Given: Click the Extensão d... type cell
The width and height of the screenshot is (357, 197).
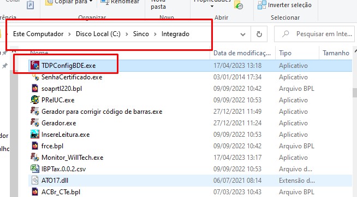Looking at the screenshot, I should (296, 181).
